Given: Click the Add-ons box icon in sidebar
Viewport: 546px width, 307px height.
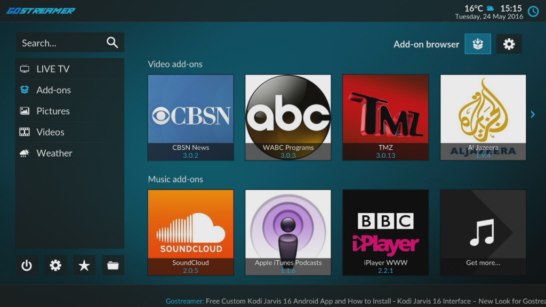Looking at the screenshot, I should 25,90.
